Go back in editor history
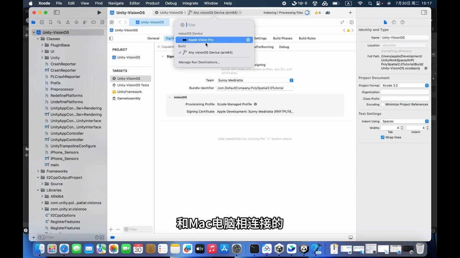460x258 pixels. coord(120,22)
